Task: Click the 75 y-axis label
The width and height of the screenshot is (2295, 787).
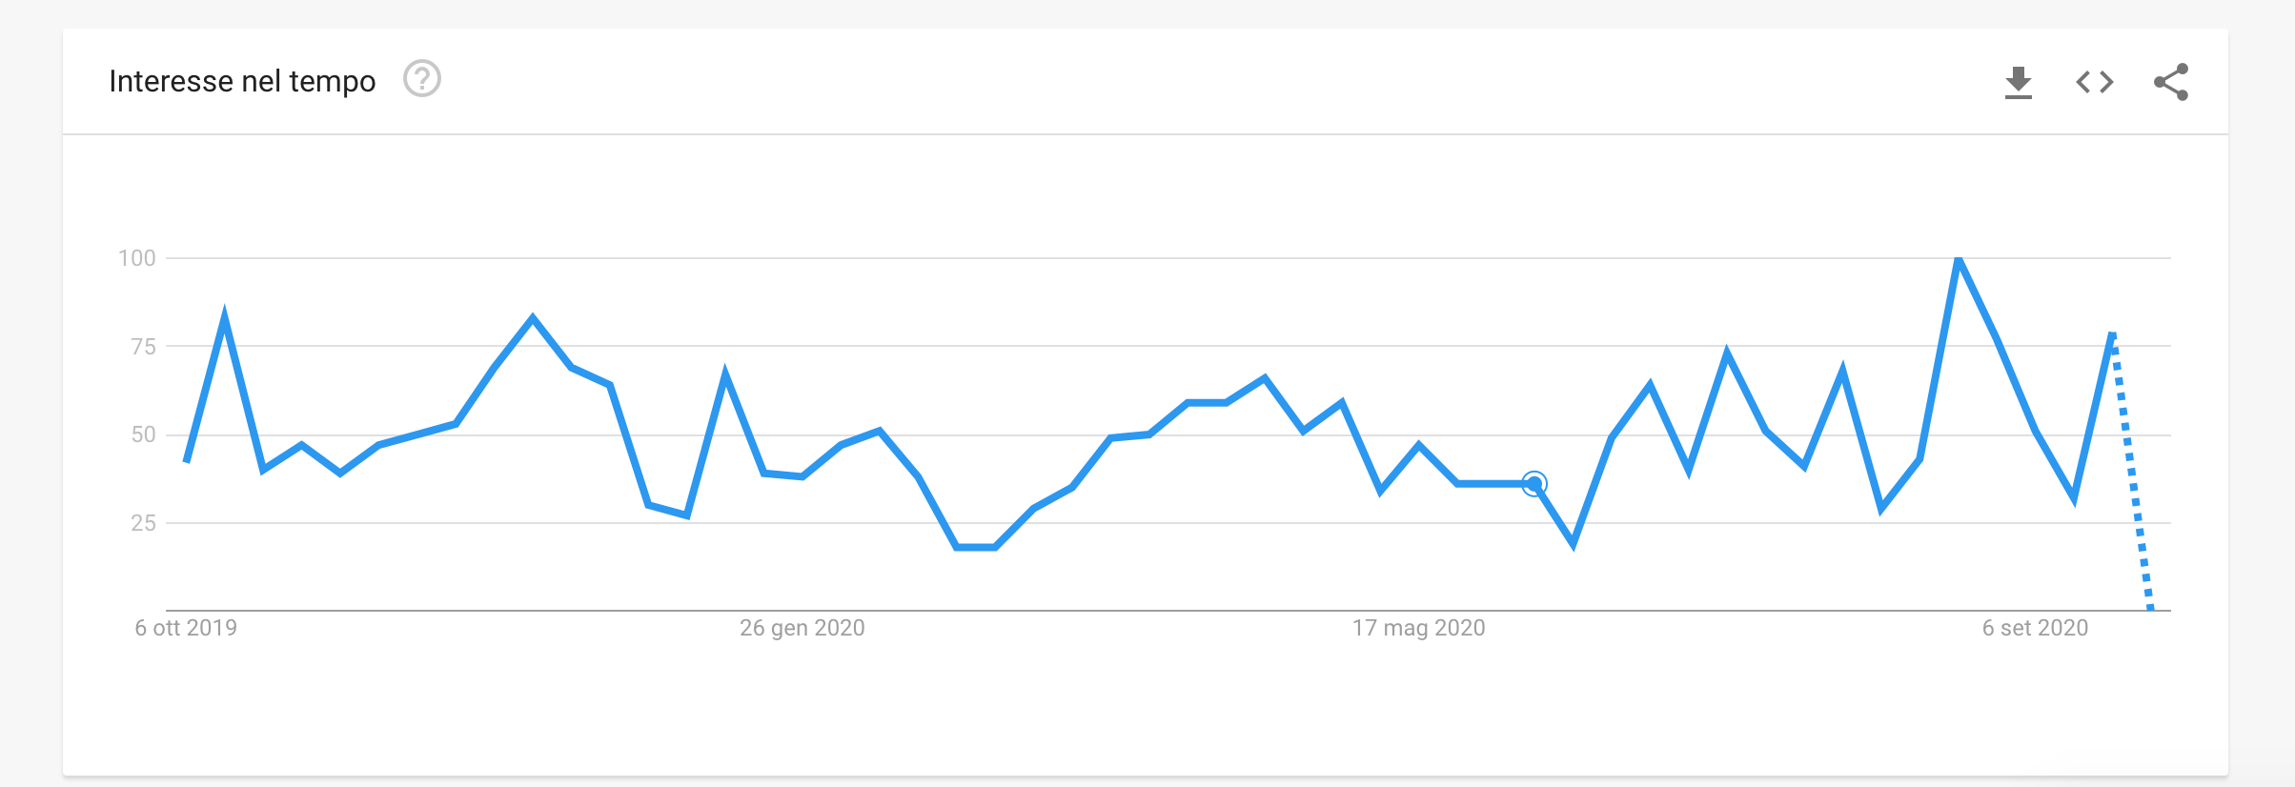Action: click(x=143, y=347)
